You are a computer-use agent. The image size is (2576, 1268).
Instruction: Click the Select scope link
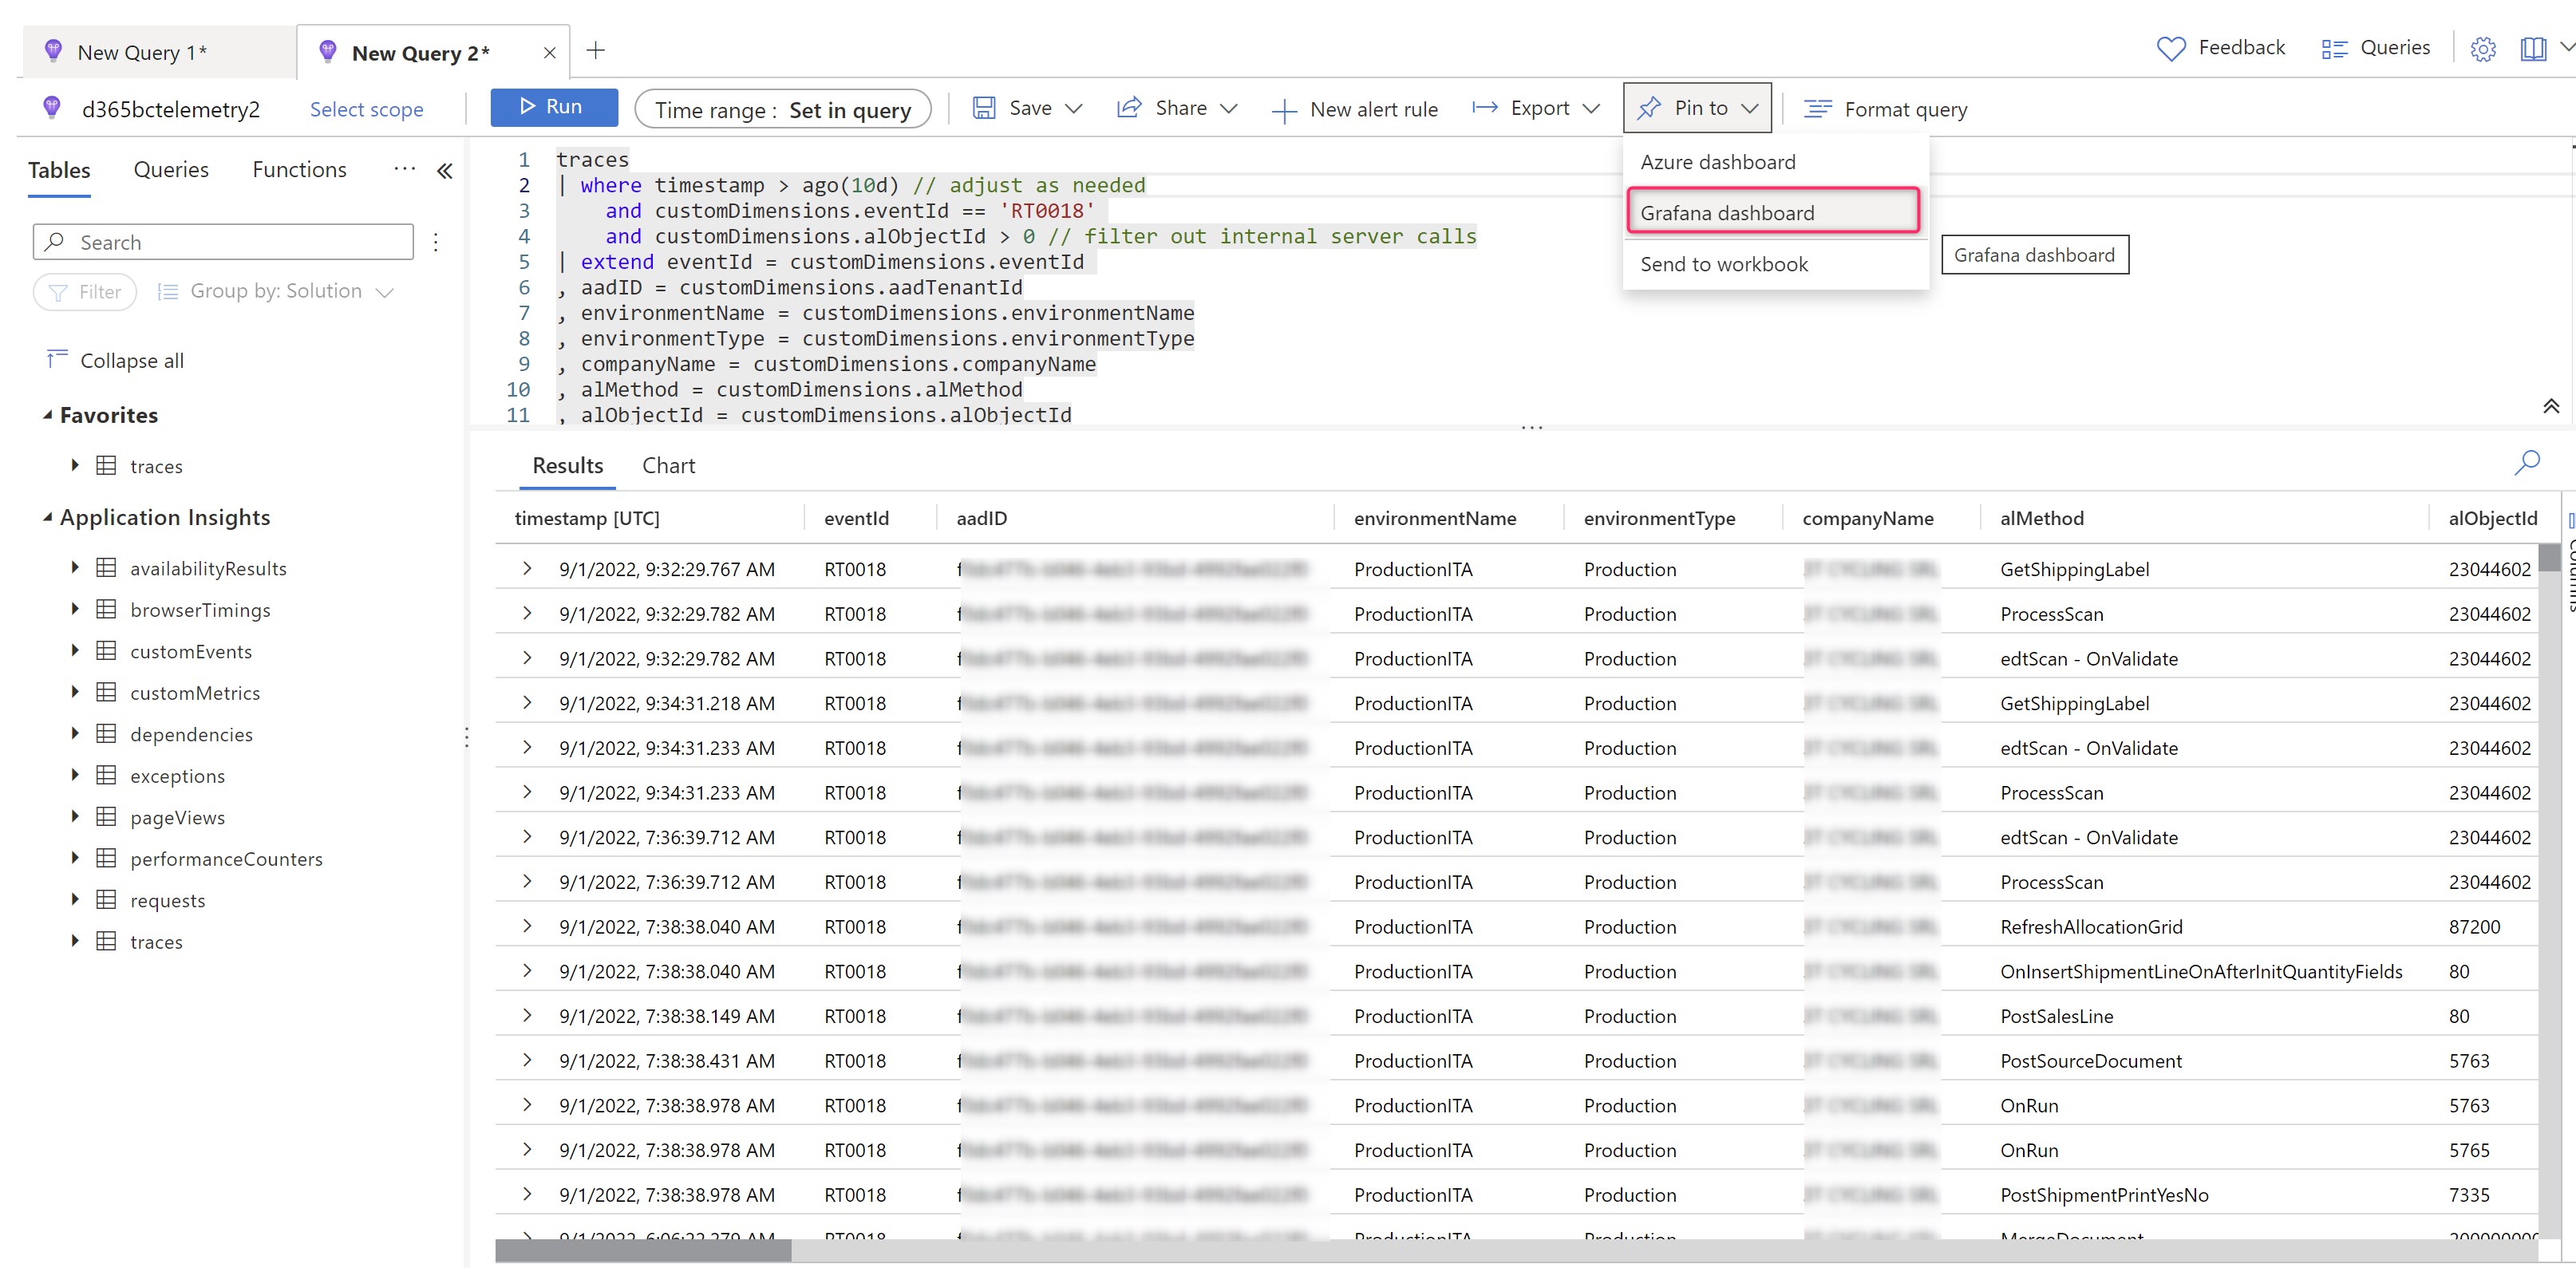pyautogui.click(x=366, y=109)
